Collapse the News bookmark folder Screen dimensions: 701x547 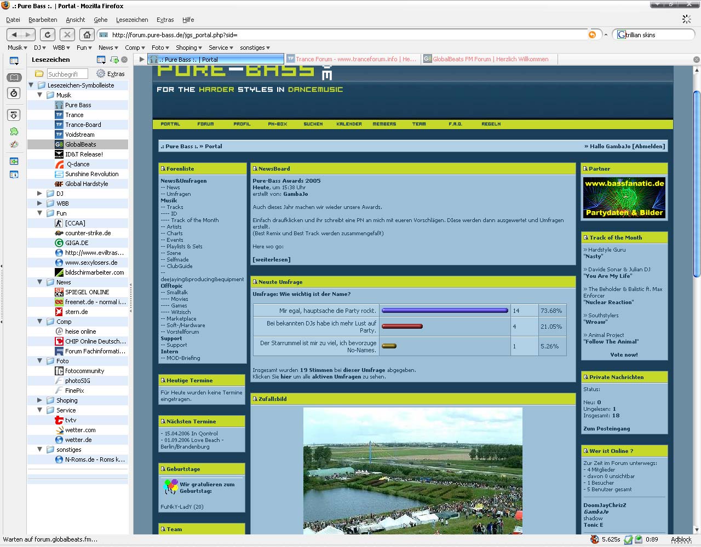[x=40, y=282]
